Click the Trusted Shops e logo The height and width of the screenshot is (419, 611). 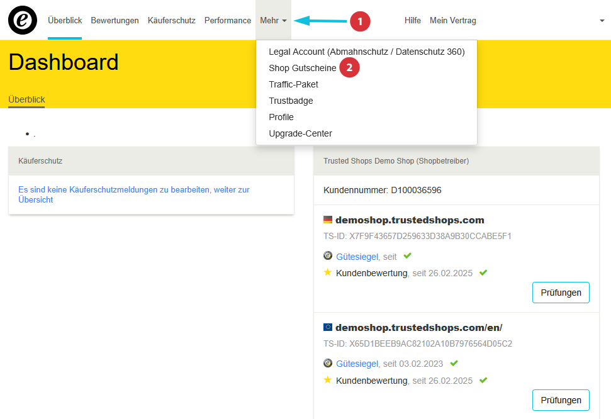coord(23,20)
